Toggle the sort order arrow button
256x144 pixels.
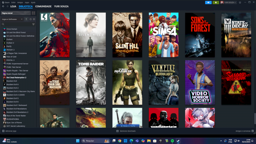(26, 19)
